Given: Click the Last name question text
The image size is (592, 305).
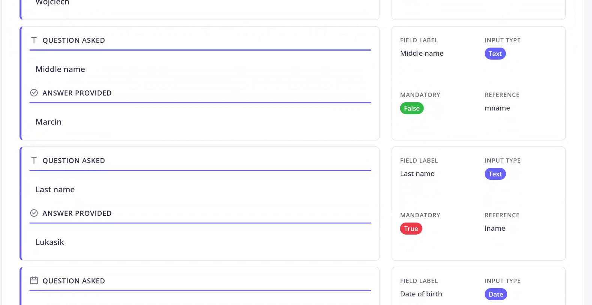Looking at the screenshot, I should (x=55, y=190).
